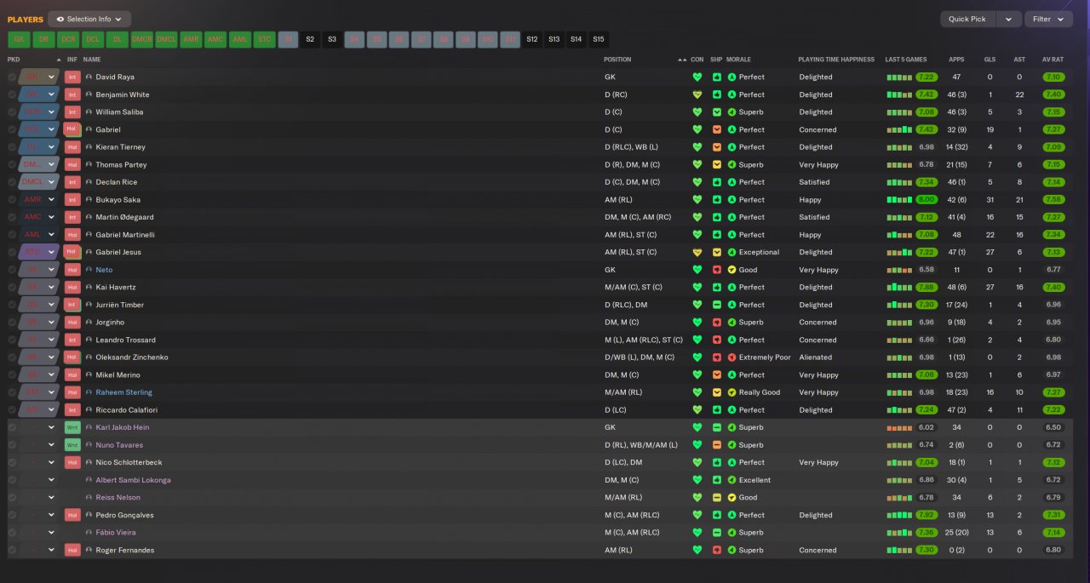Click morale icon for Raheem Sterling
The width and height of the screenshot is (1090, 583).
(731, 392)
